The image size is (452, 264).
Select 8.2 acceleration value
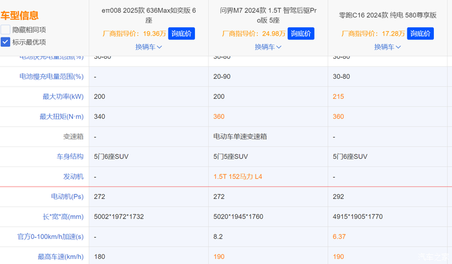pyautogui.click(x=218, y=237)
